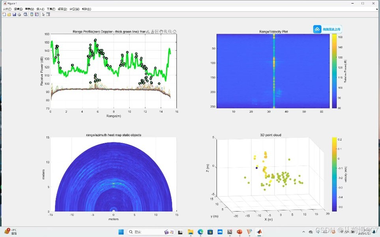Viewport: 380px width, 237px height.
Task: Select the Edit Plot arrow tool
Action: click(43, 15)
